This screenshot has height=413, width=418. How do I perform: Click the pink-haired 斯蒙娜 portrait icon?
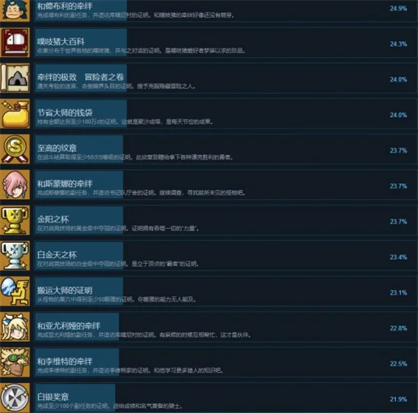15,185
